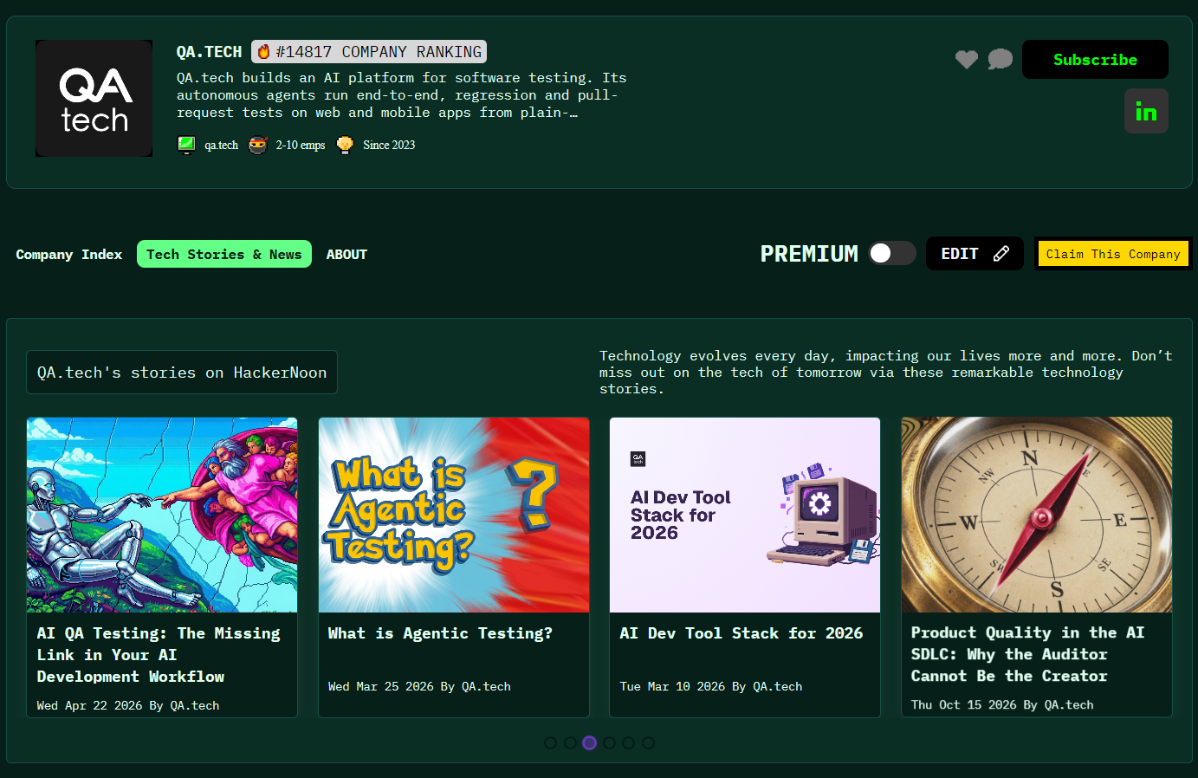Select the fourth carousel page dot
1198x778 pixels.
[609, 742]
